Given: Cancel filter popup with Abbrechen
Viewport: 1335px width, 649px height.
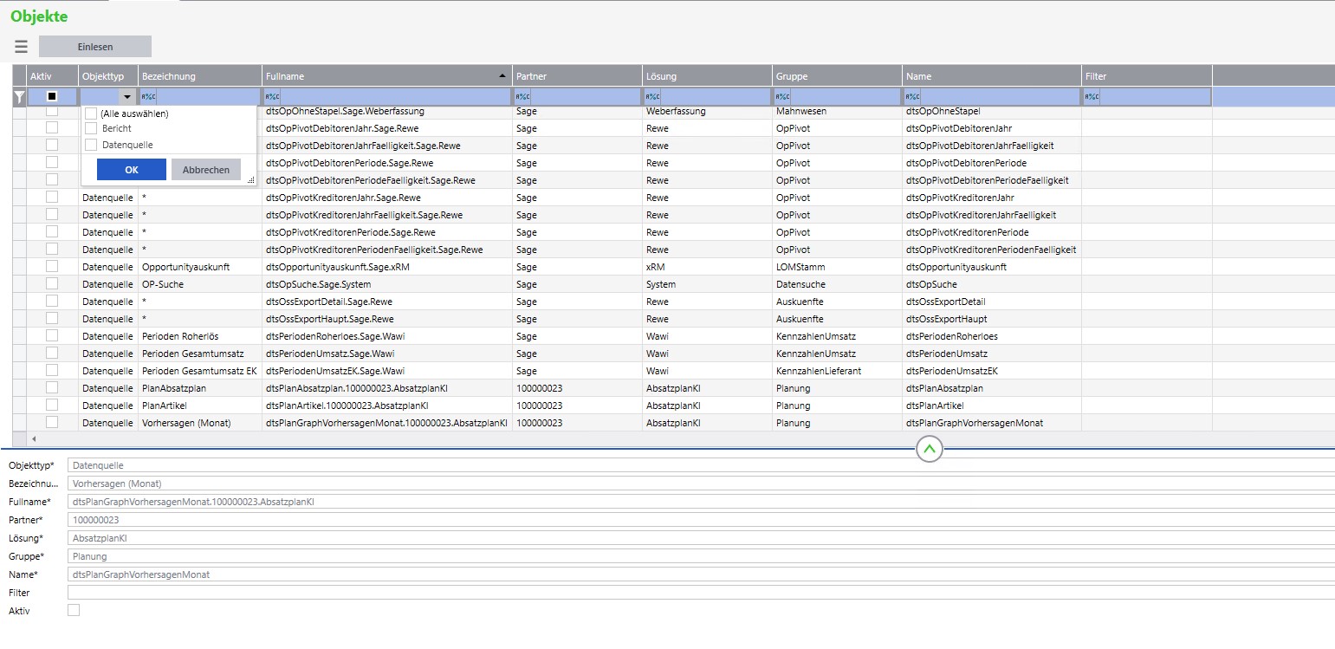Looking at the screenshot, I should [x=206, y=170].
